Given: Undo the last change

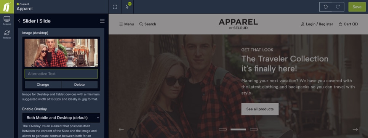Looking at the screenshot, I should pos(325,7).
